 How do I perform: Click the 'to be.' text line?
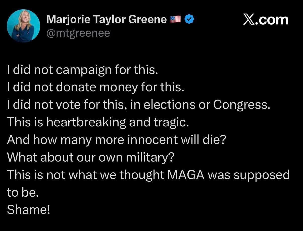23,192
